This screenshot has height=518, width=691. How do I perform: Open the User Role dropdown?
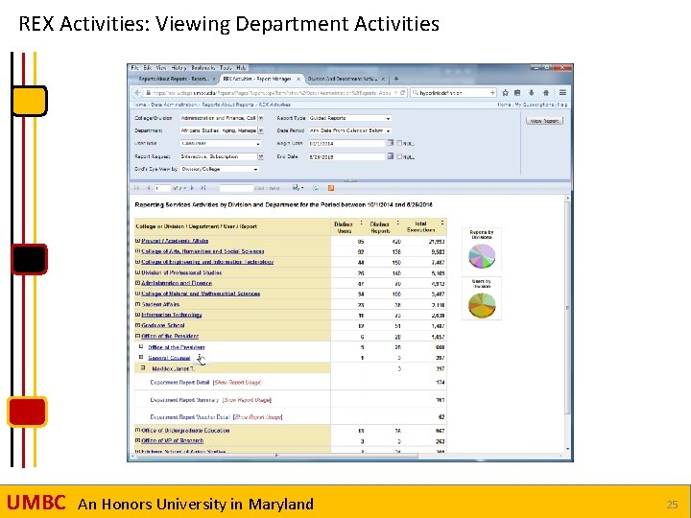258,143
